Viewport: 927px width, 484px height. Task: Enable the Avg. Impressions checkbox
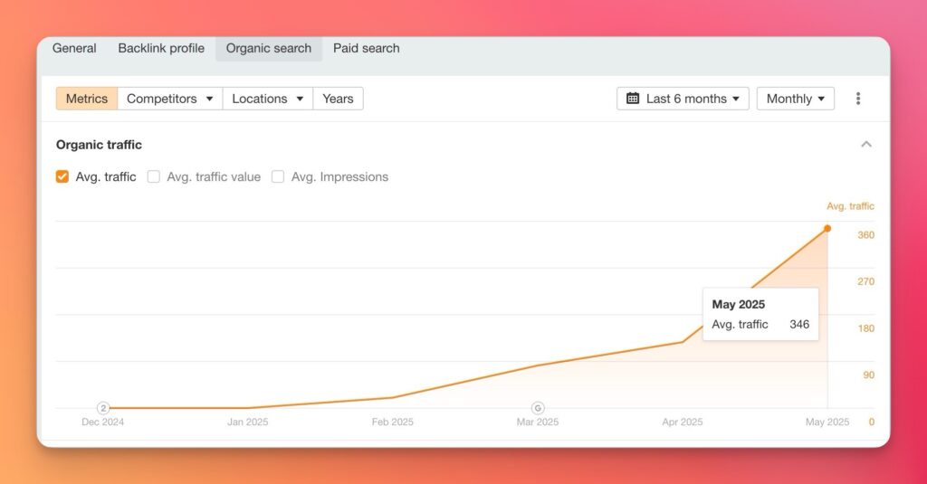(x=278, y=177)
